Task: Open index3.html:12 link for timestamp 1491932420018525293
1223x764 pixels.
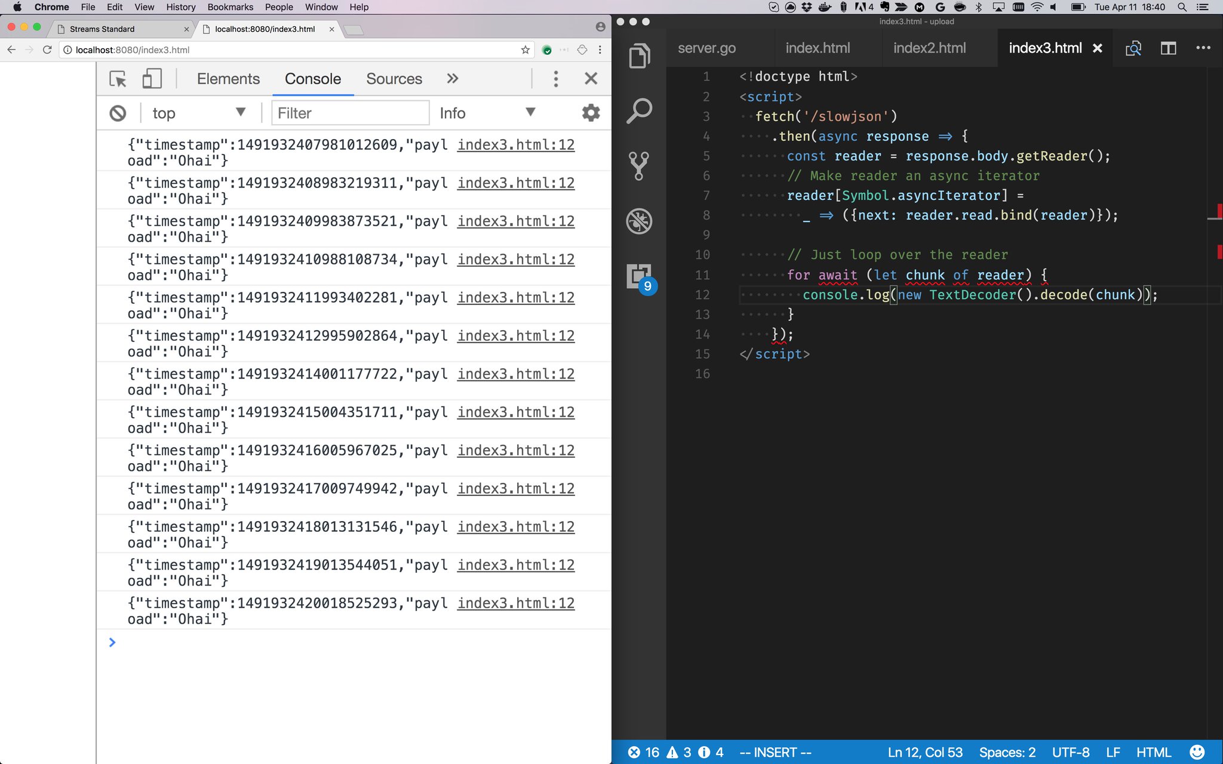Action: [516, 603]
